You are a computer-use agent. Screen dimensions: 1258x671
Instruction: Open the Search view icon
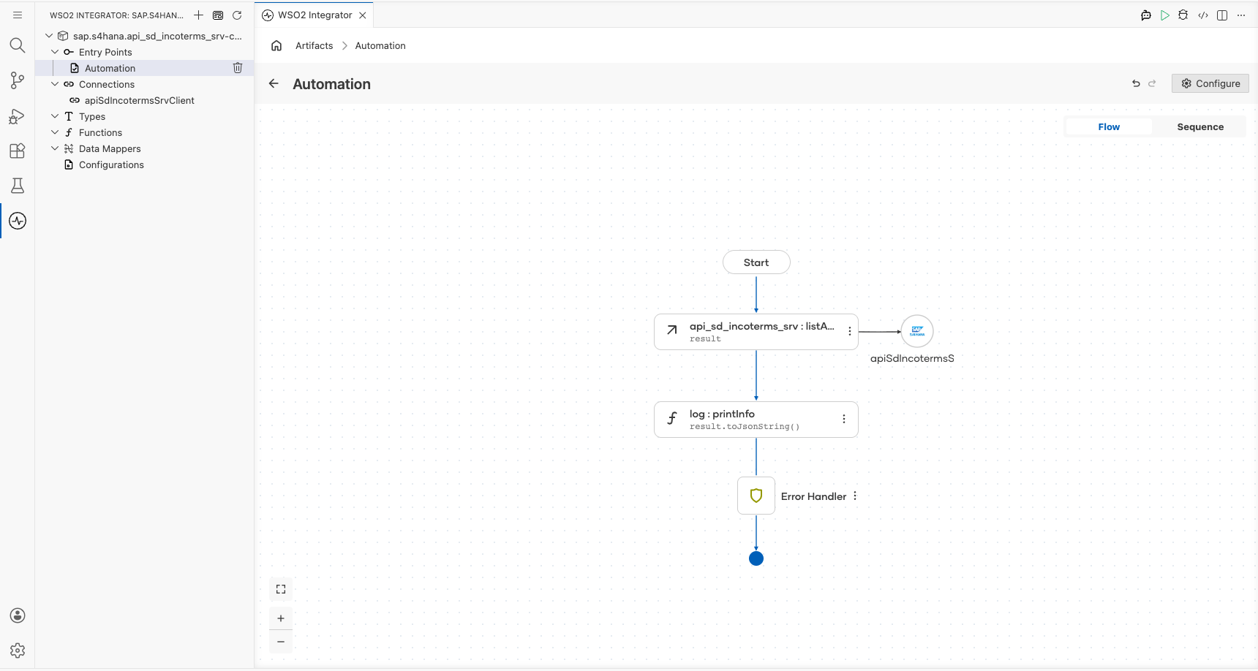(x=18, y=45)
